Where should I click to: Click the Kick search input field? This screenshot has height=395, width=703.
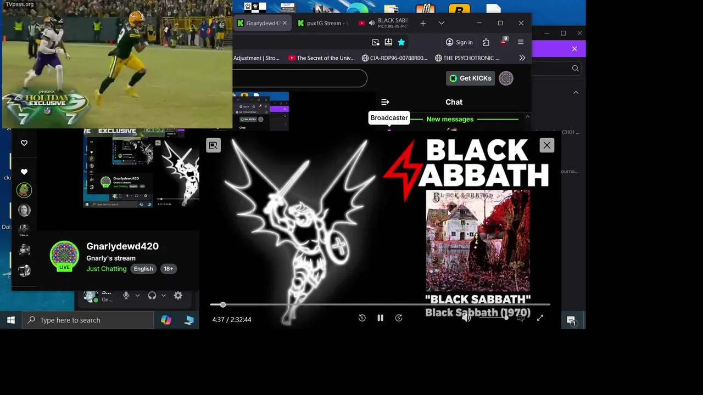(x=299, y=78)
